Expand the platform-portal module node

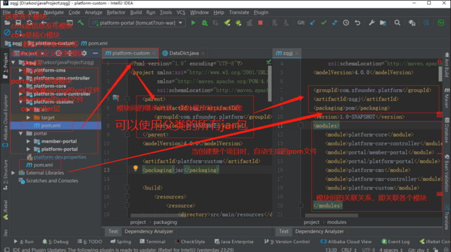(x=28, y=149)
